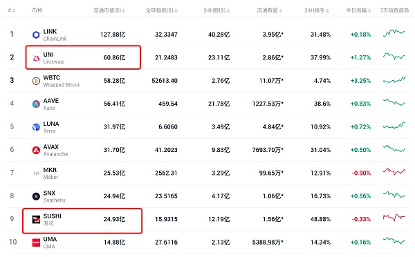
Task: Click the Uniswap unicorn coin icon
Action: (x=36, y=58)
